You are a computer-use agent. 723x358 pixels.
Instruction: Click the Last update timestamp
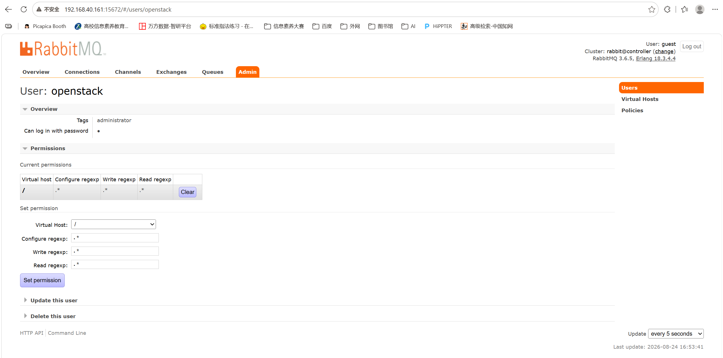(x=658, y=347)
